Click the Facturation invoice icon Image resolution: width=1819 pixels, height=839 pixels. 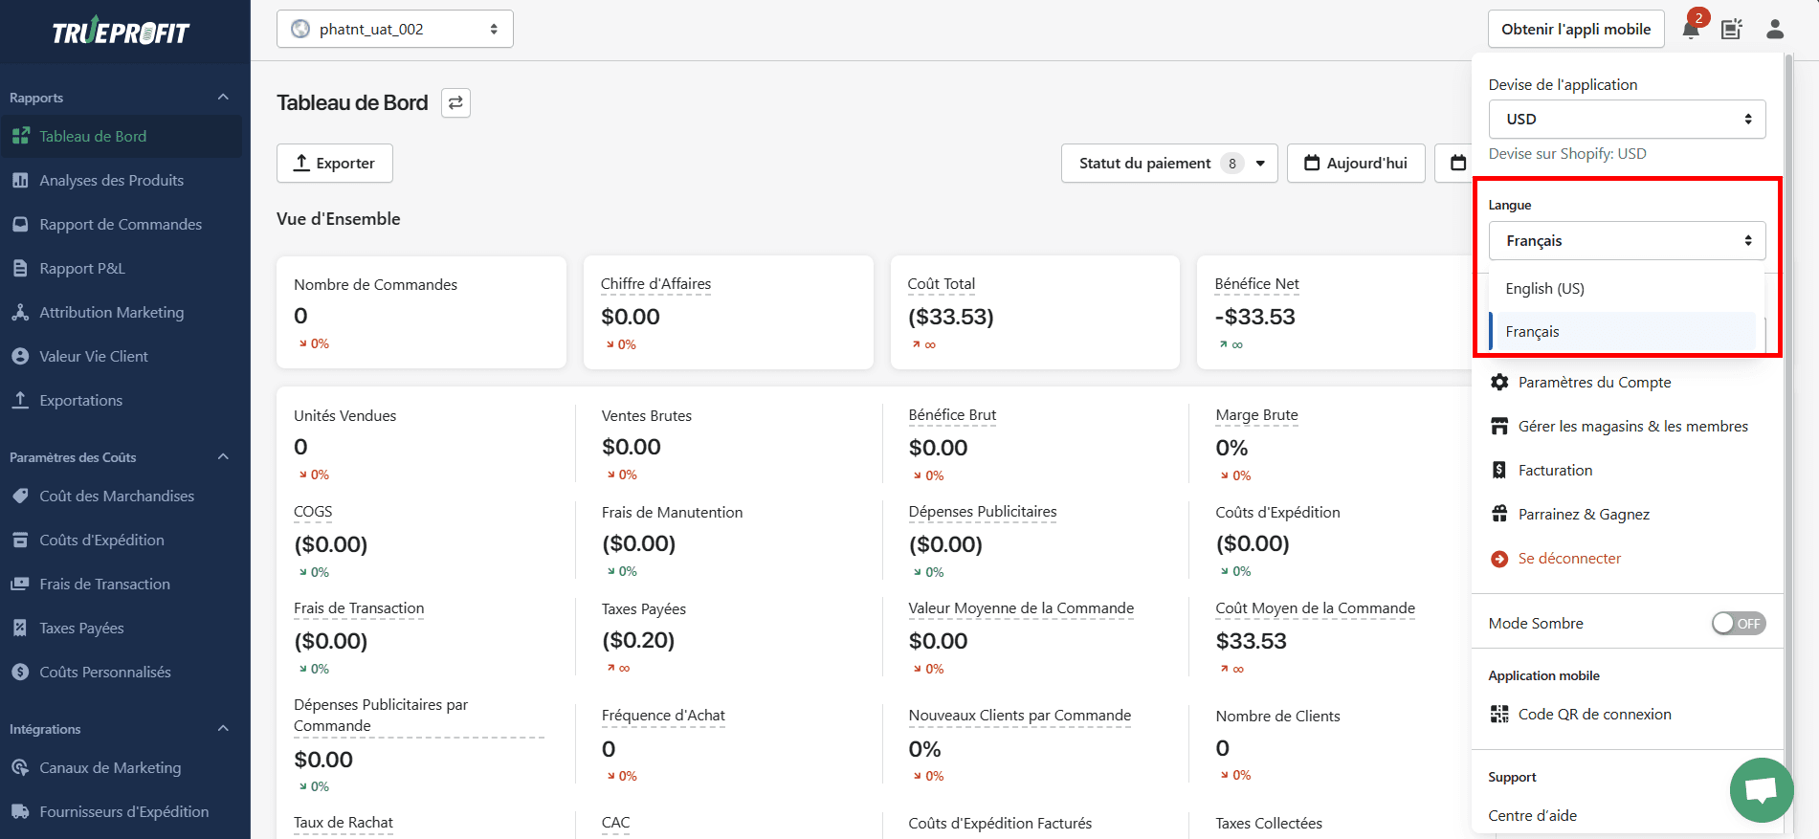tap(1499, 470)
